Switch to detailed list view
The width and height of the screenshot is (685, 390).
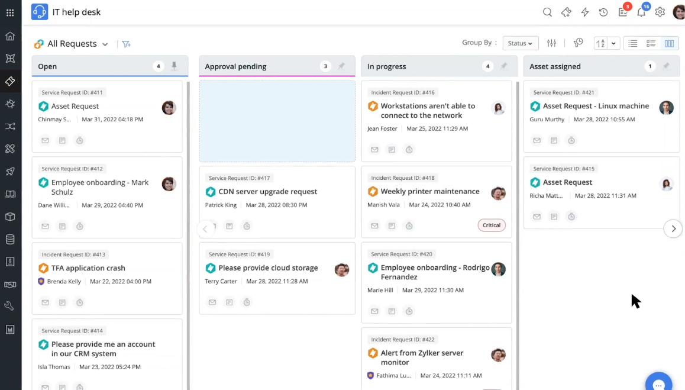(x=651, y=43)
